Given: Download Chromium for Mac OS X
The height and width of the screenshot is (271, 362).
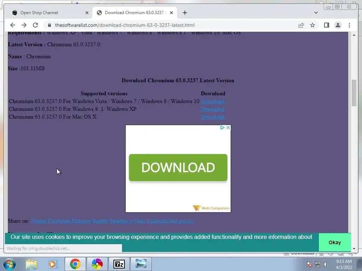Looking at the screenshot, I should coord(212,117).
